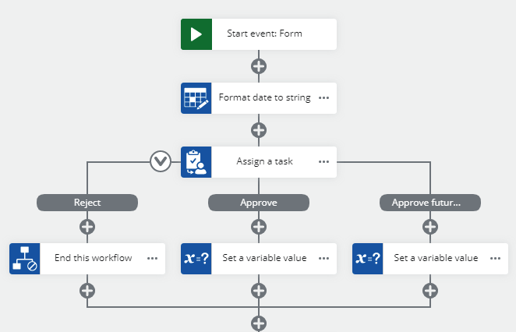Open the End this workflow ellipsis menu
The width and height of the screenshot is (516, 332).
(x=153, y=258)
